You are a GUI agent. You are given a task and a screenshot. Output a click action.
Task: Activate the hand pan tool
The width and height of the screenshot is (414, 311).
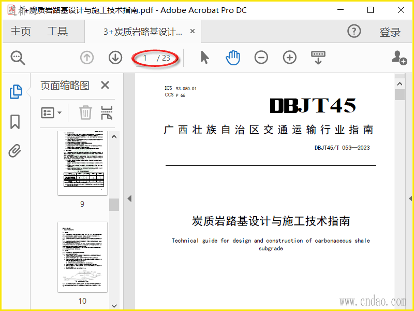[x=233, y=58]
